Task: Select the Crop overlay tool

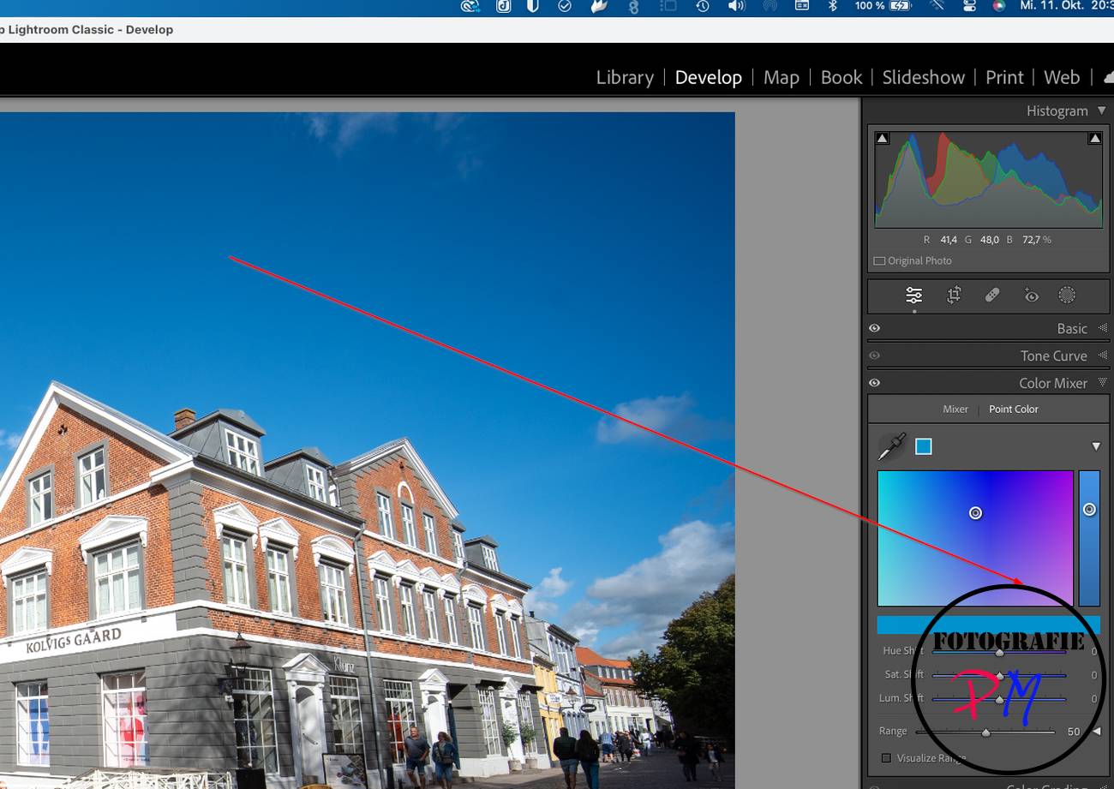Action: 954,296
